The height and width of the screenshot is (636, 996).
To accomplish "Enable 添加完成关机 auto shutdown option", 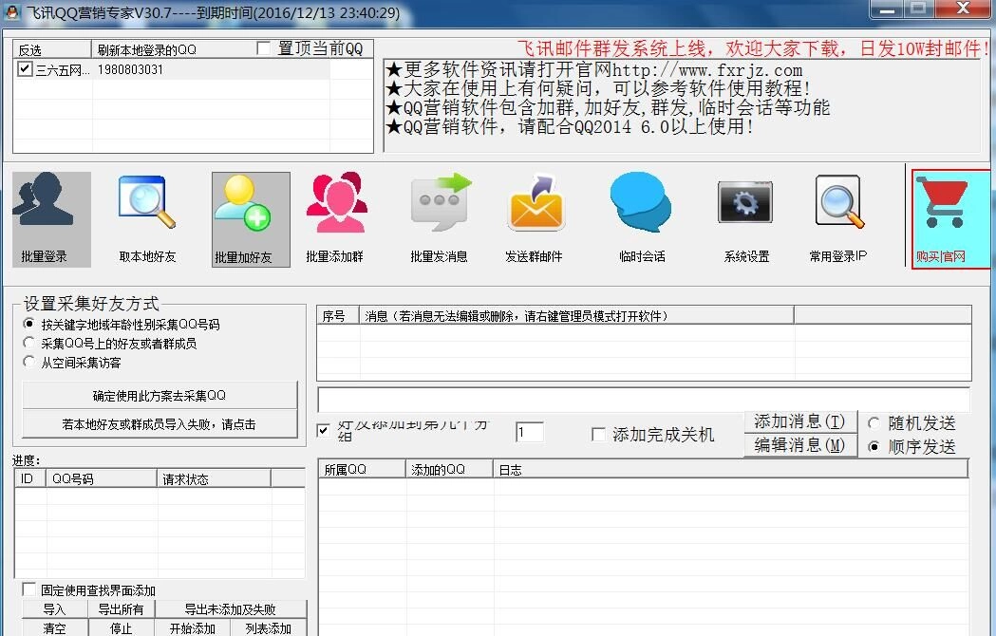I will [599, 434].
